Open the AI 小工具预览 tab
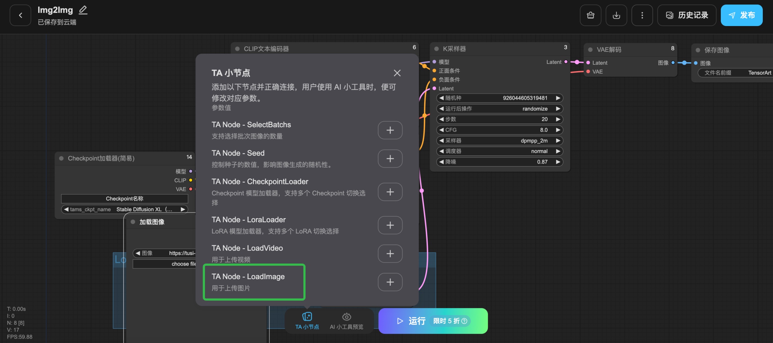The image size is (773, 343). pyautogui.click(x=346, y=321)
